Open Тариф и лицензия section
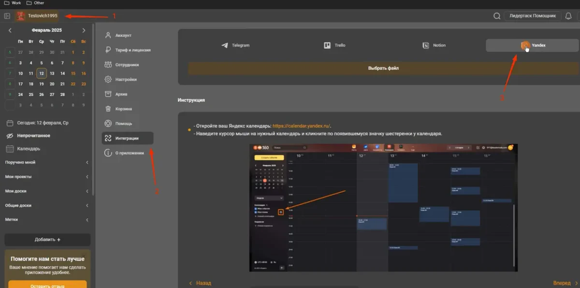Image resolution: width=580 pixels, height=288 pixels. click(x=128, y=50)
